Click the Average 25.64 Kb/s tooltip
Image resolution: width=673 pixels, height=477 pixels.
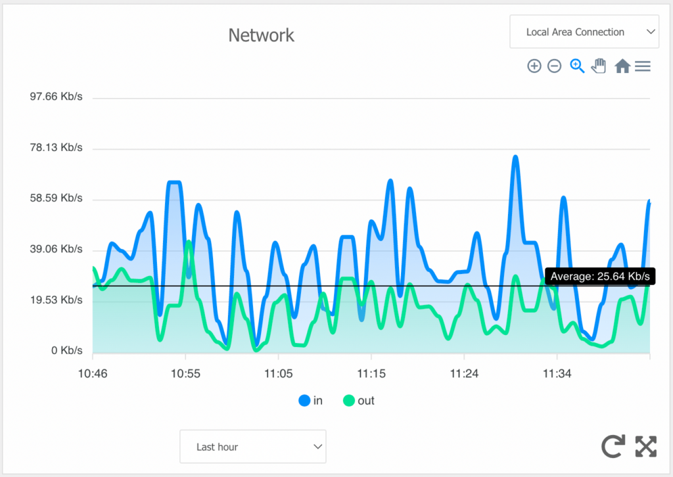[599, 276]
